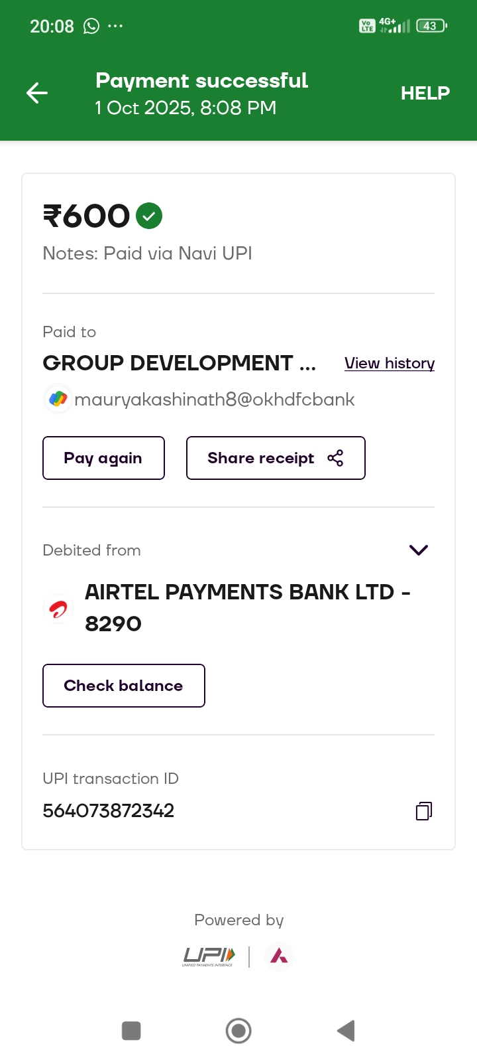Tap the share icon in Share receipt
The width and height of the screenshot is (477, 1062).
click(336, 458)
